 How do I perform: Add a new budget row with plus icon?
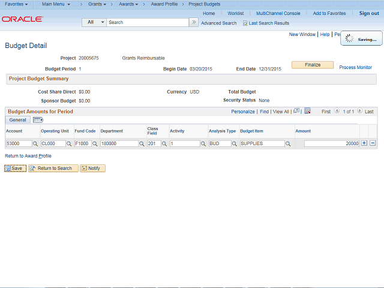364,143
